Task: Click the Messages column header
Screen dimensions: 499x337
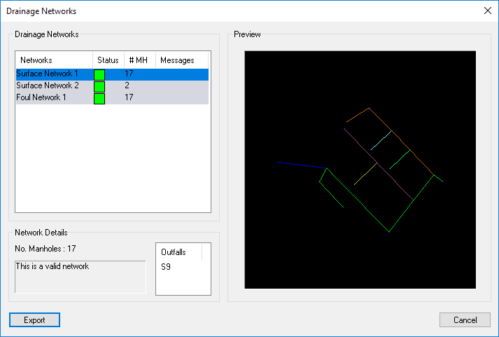Action: (x=177, y=60)
